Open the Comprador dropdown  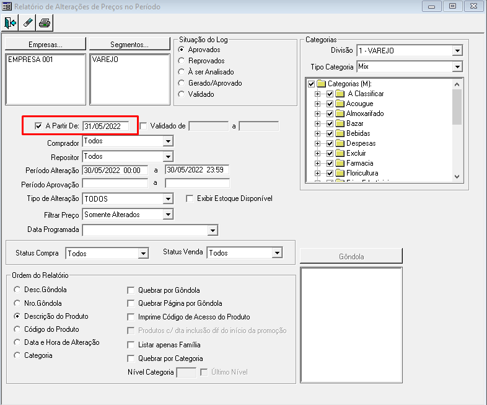(x=168, y=141)
